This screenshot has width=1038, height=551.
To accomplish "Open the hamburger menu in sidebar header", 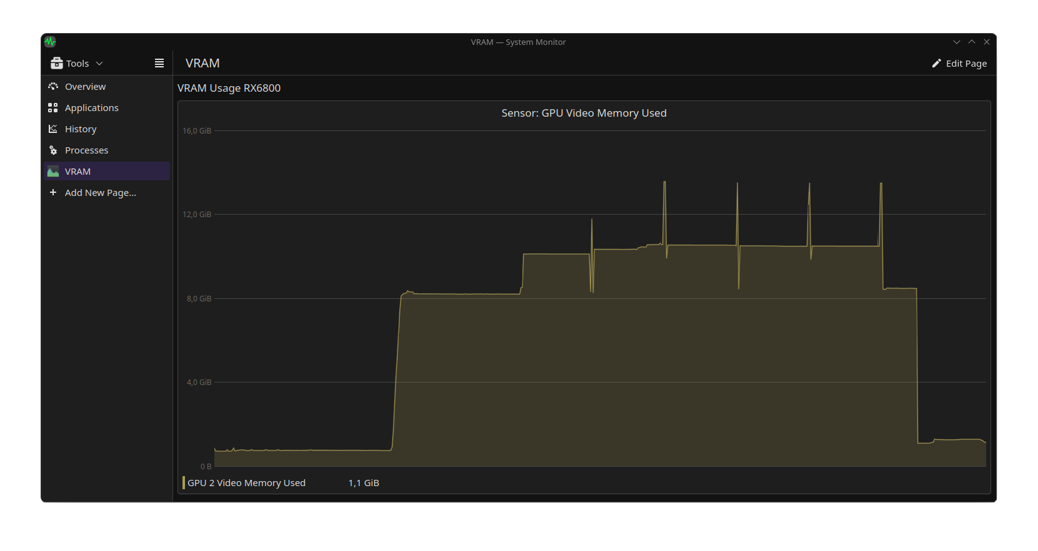I will coord(159,63).
